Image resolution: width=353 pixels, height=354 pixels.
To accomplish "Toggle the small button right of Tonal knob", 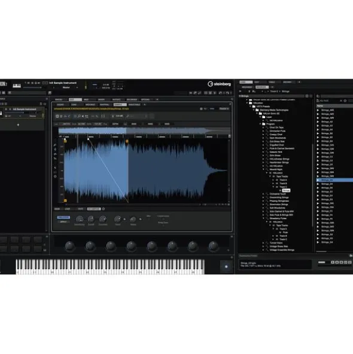I will click(x=124, y=219).
